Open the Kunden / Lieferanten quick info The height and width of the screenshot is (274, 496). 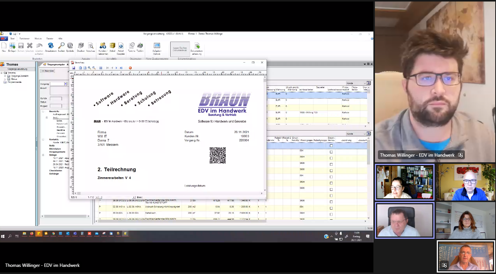[103, 47]
